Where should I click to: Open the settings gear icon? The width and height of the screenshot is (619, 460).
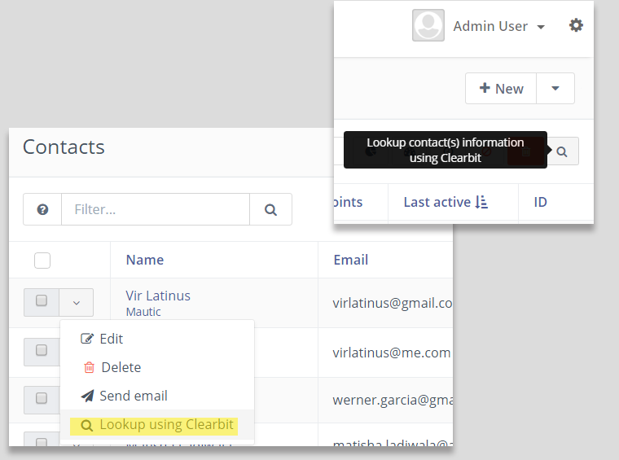point(576,26)
